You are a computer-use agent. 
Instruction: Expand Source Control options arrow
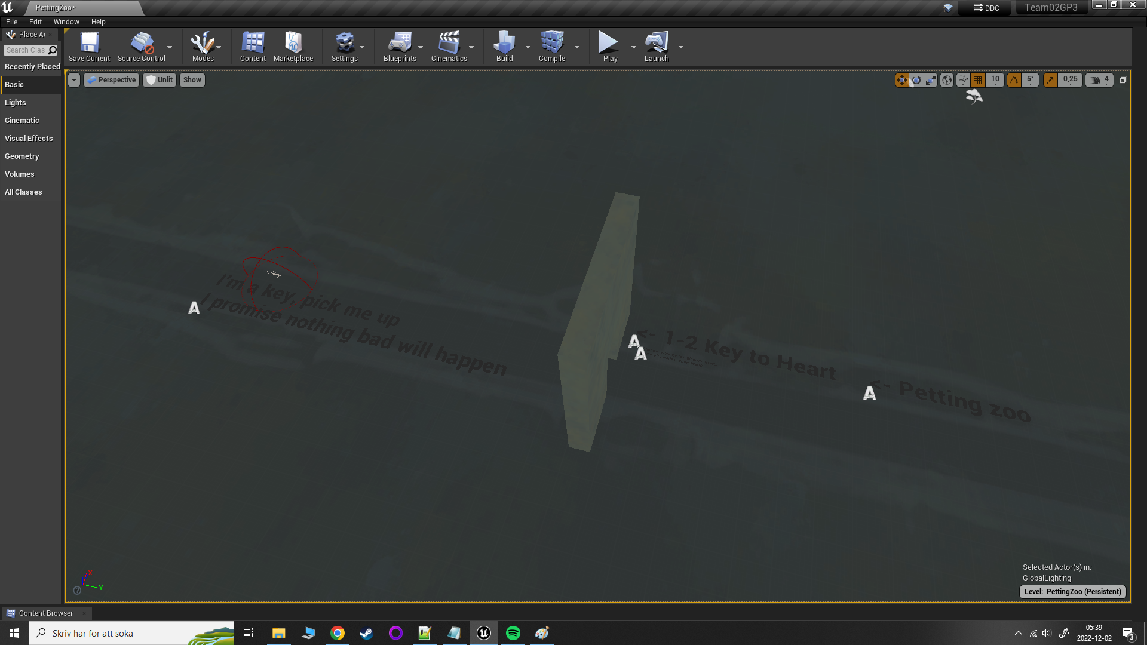click(x=170, y=47)
